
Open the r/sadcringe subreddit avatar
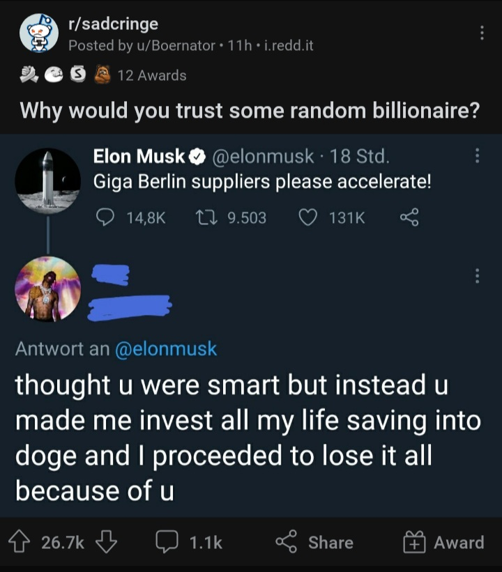click(37, 34)
